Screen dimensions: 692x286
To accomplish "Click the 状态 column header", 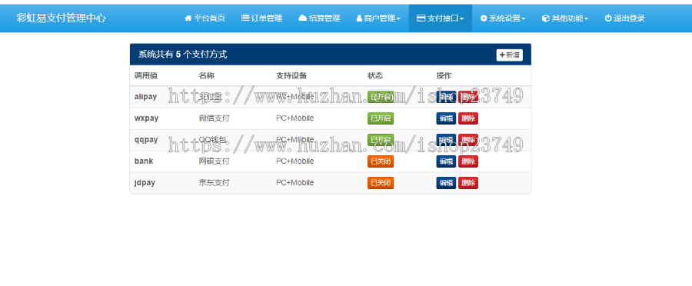I will click(x=375, y=75).
